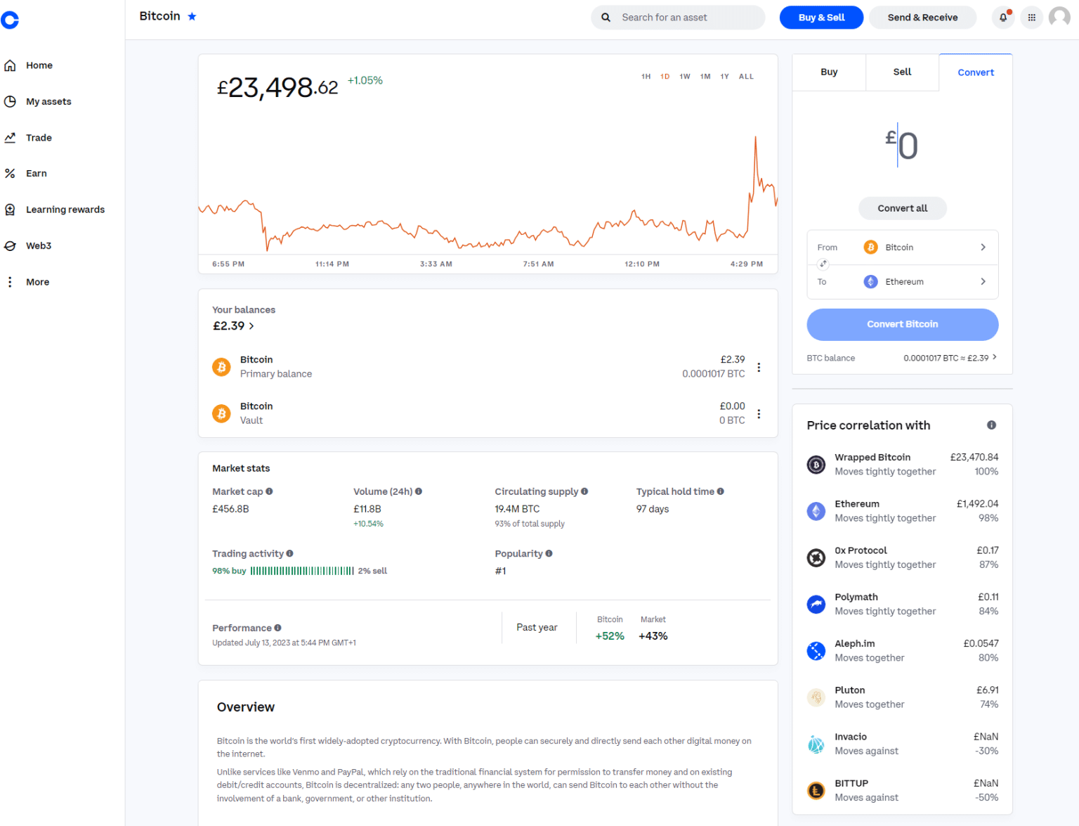Click the Market cap info icon
Screen dimensions: 1079x826
[x=270, y=491]
